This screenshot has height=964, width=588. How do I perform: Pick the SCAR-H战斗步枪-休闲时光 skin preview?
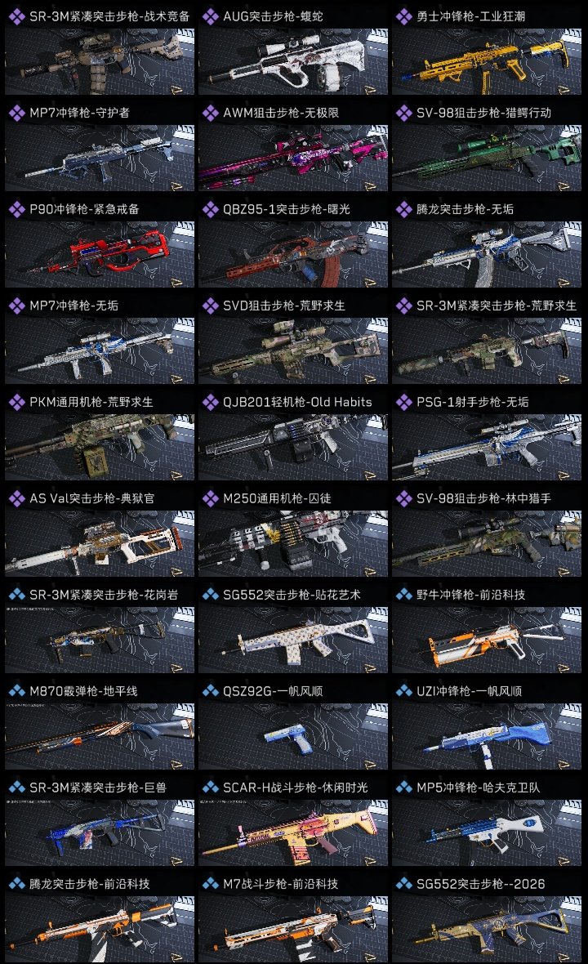(x=293, y=833)
